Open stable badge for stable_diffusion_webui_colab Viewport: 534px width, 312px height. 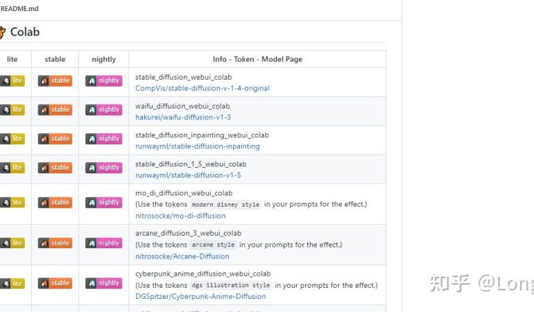tap(55, 80)
